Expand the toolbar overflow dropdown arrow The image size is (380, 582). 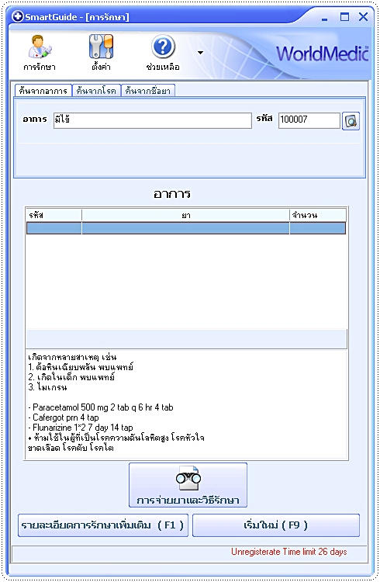coord(200,53)
